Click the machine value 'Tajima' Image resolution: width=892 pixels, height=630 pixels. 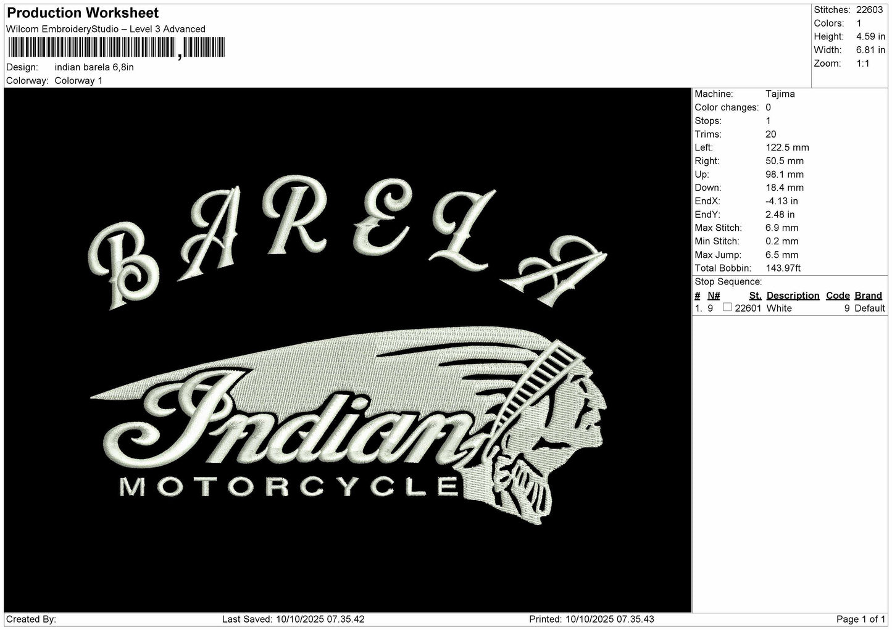[780, 94]
